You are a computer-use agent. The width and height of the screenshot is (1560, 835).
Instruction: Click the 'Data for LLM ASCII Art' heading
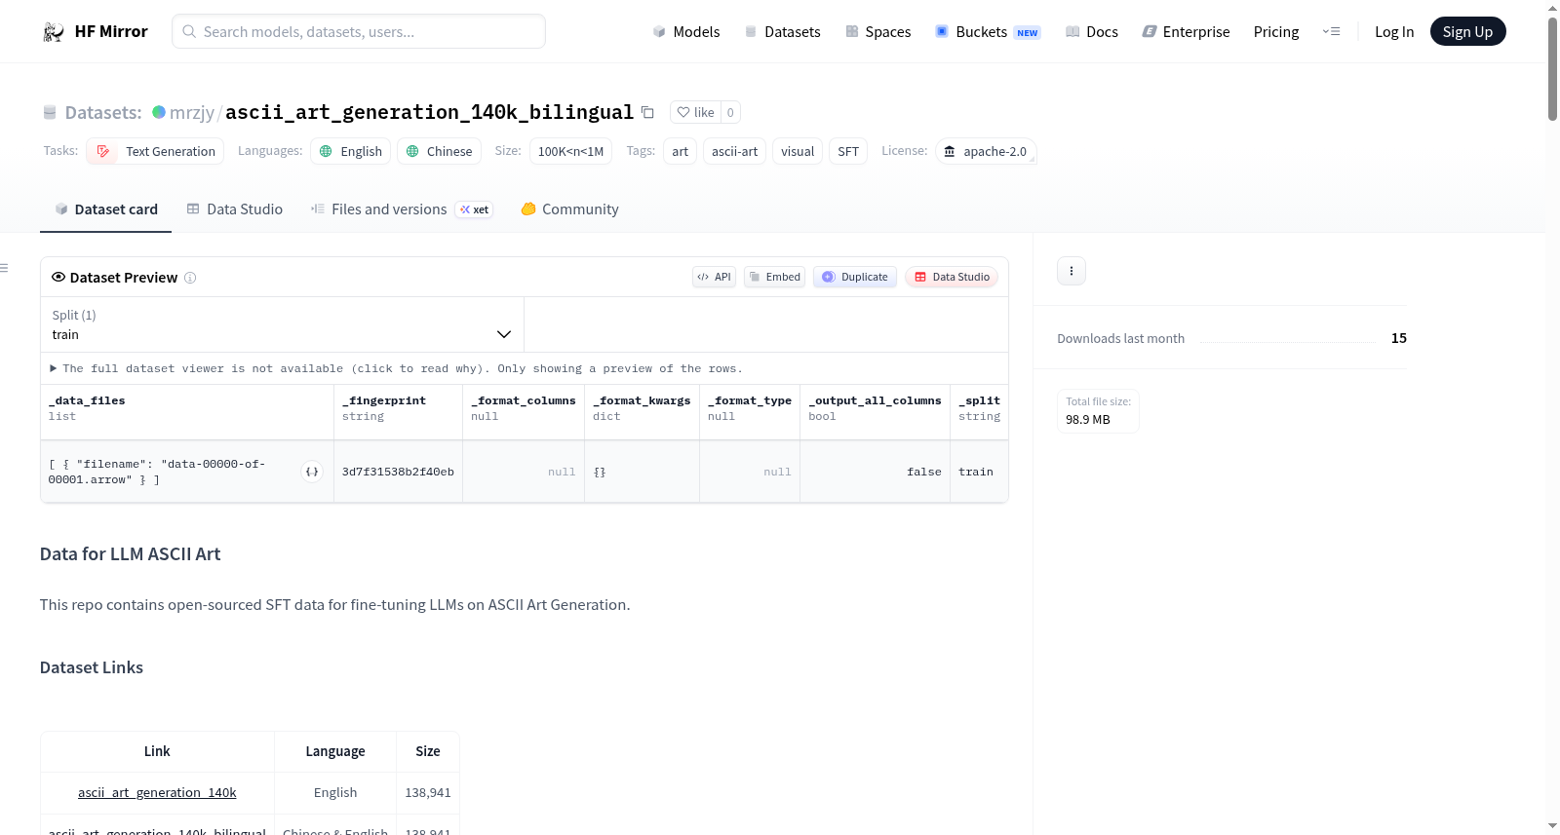[x=131, y=554]
